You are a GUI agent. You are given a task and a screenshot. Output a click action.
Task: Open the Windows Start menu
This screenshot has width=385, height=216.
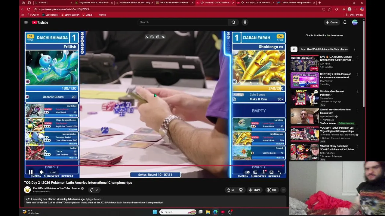(155, 212)
